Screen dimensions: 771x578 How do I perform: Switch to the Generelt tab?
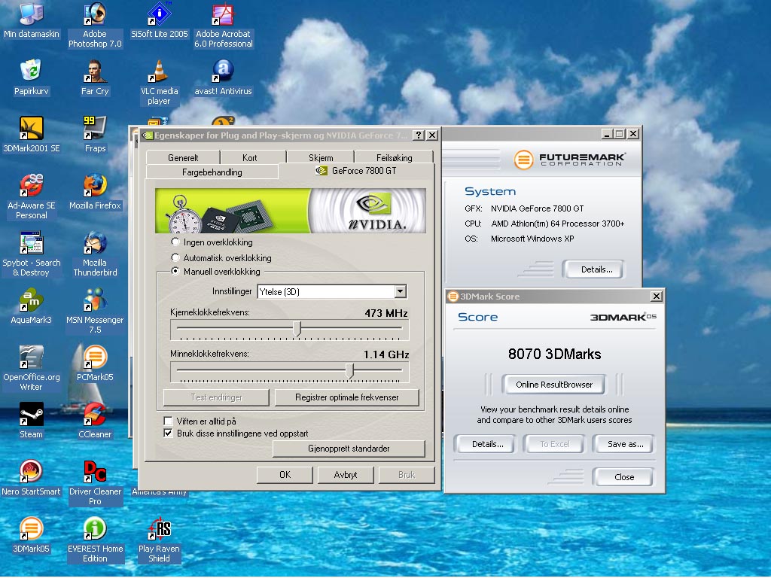(x=183, y=157)
